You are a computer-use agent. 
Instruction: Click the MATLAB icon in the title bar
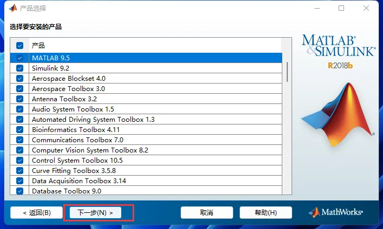[x=13, y=8]
